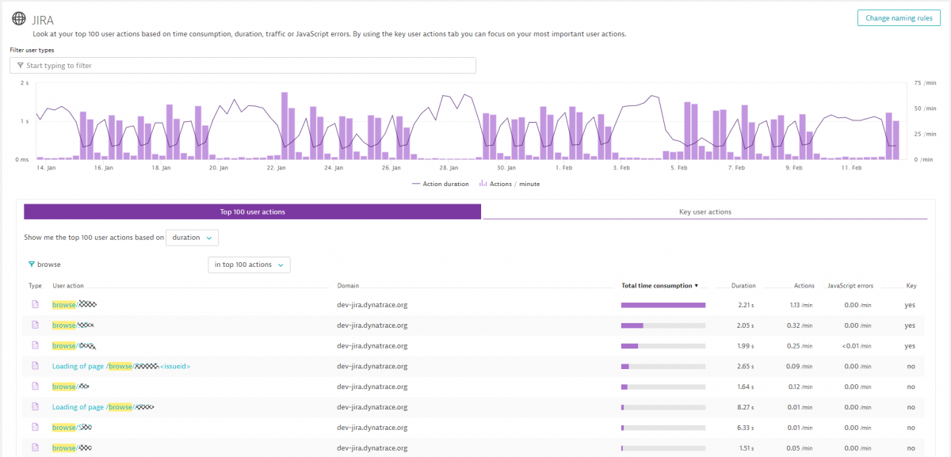Click the Change naming rules button
The width and height of the screenshot is (951, 457).
899,17
